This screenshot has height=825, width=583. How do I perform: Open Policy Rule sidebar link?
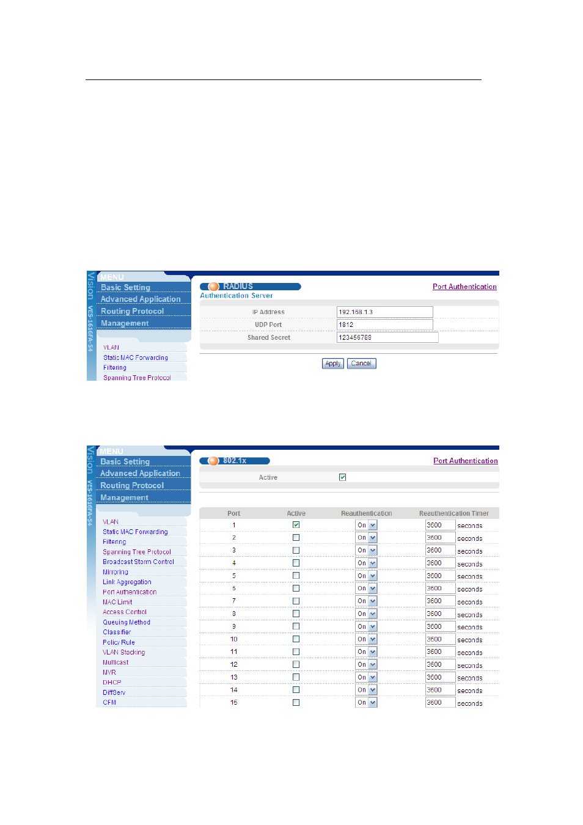pyautogui.click(x=119, y=642)
